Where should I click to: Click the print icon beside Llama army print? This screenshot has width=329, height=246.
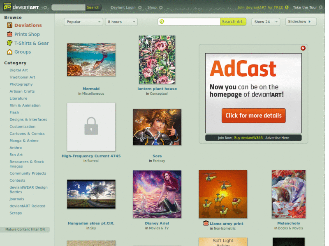[206, 223]
